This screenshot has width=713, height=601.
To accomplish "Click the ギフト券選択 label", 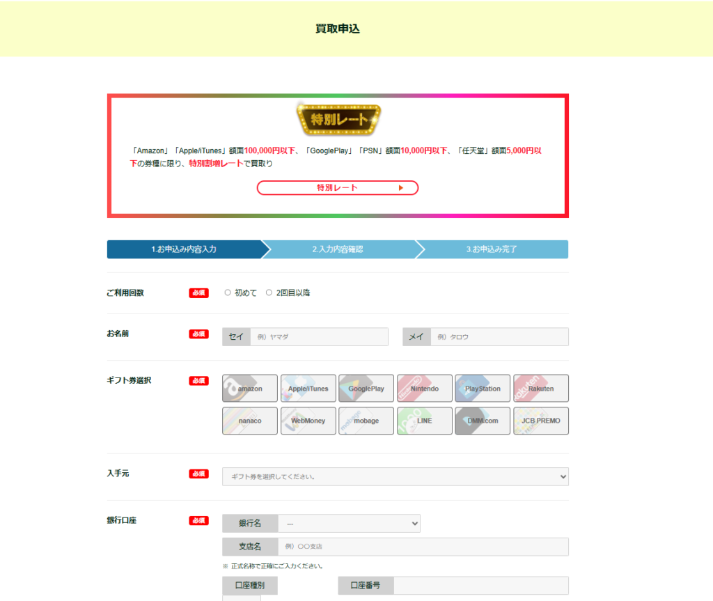I will pos(129,380).
